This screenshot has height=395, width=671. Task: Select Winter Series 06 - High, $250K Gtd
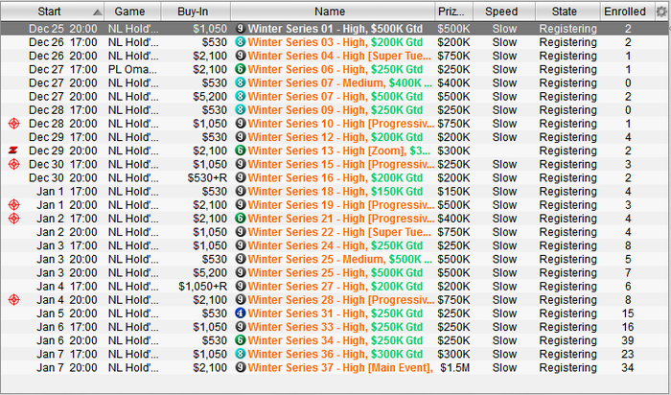[x=335, y=69]
